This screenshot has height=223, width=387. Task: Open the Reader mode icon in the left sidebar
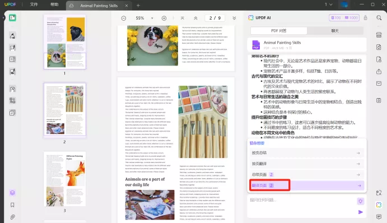tap(12, 18)
